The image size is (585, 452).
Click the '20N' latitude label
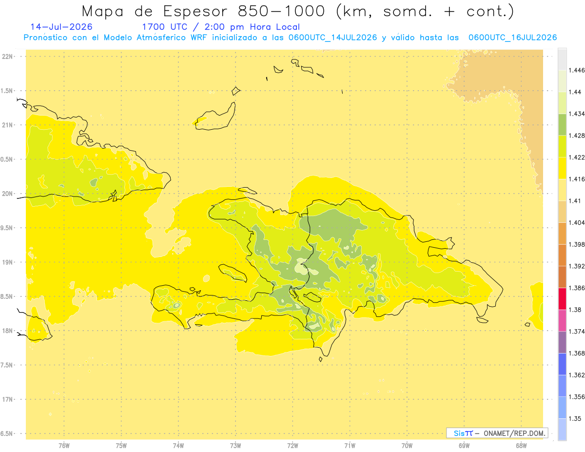(x=7, y=194)
